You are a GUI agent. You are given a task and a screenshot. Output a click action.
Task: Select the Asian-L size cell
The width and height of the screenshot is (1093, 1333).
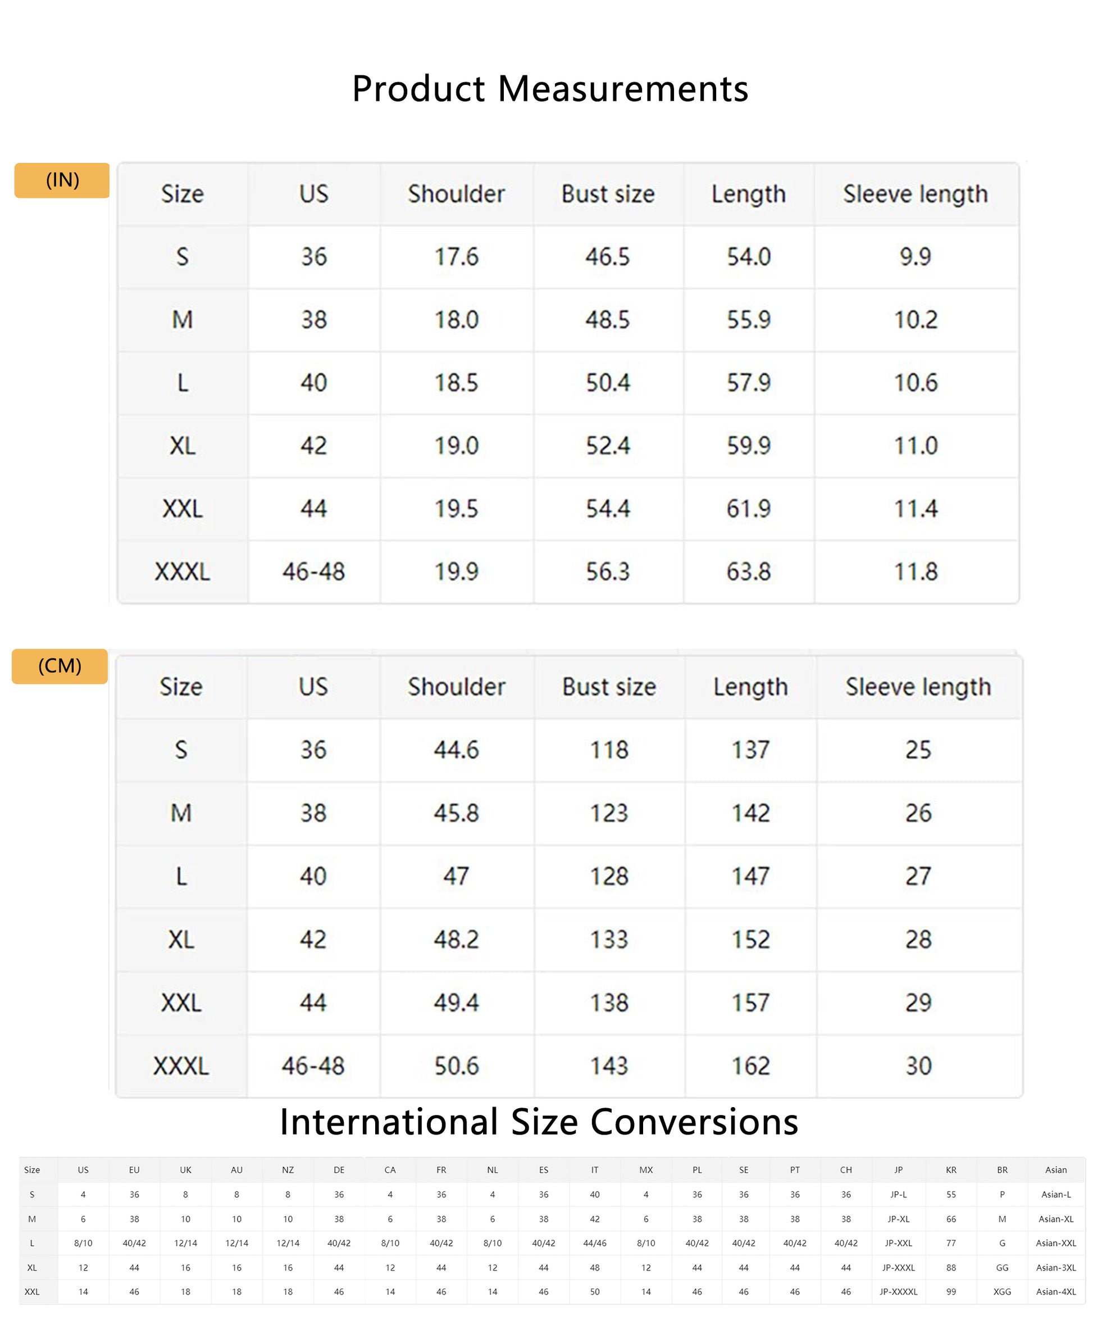pyautogui.click(x=1056, y=1194)
